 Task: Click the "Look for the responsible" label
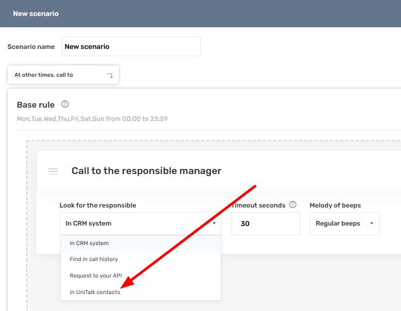coord(98,205)
